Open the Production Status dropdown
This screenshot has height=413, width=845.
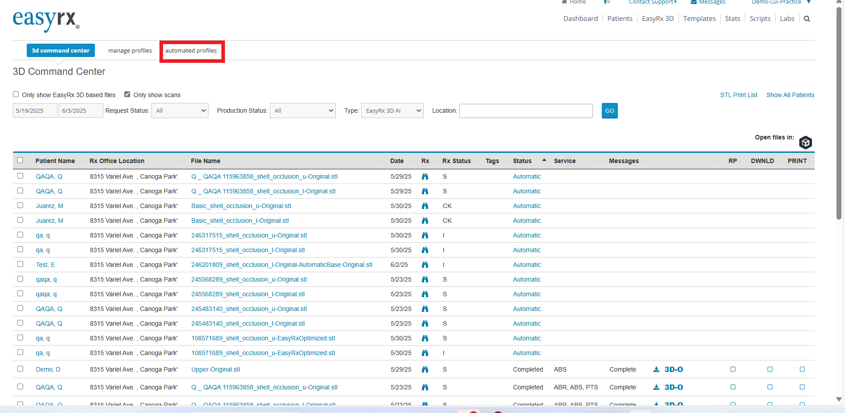click(303, 110)
